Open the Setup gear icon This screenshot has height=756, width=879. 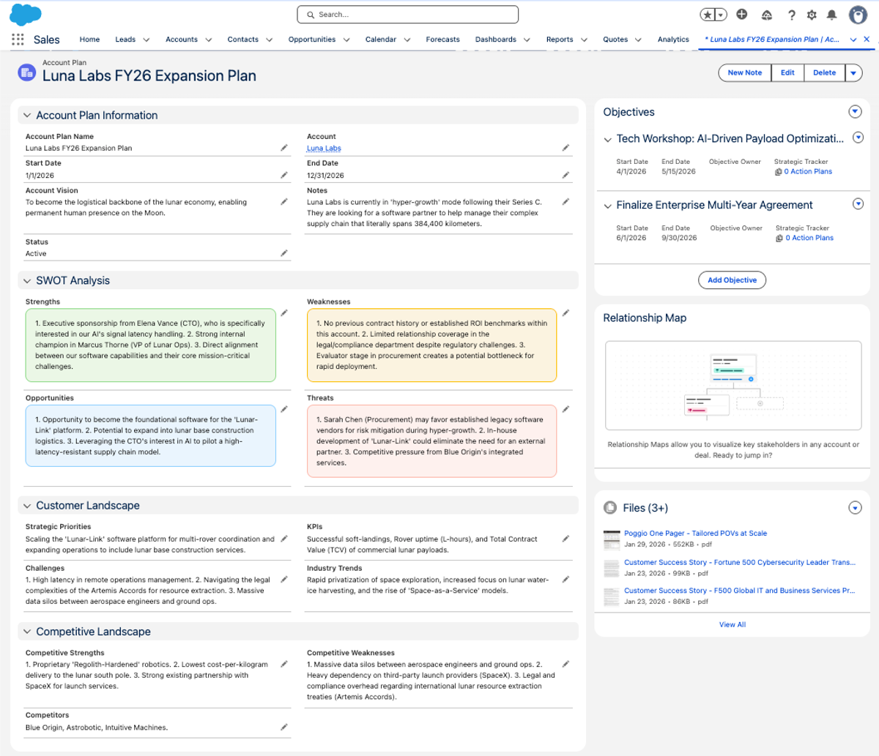812,15
